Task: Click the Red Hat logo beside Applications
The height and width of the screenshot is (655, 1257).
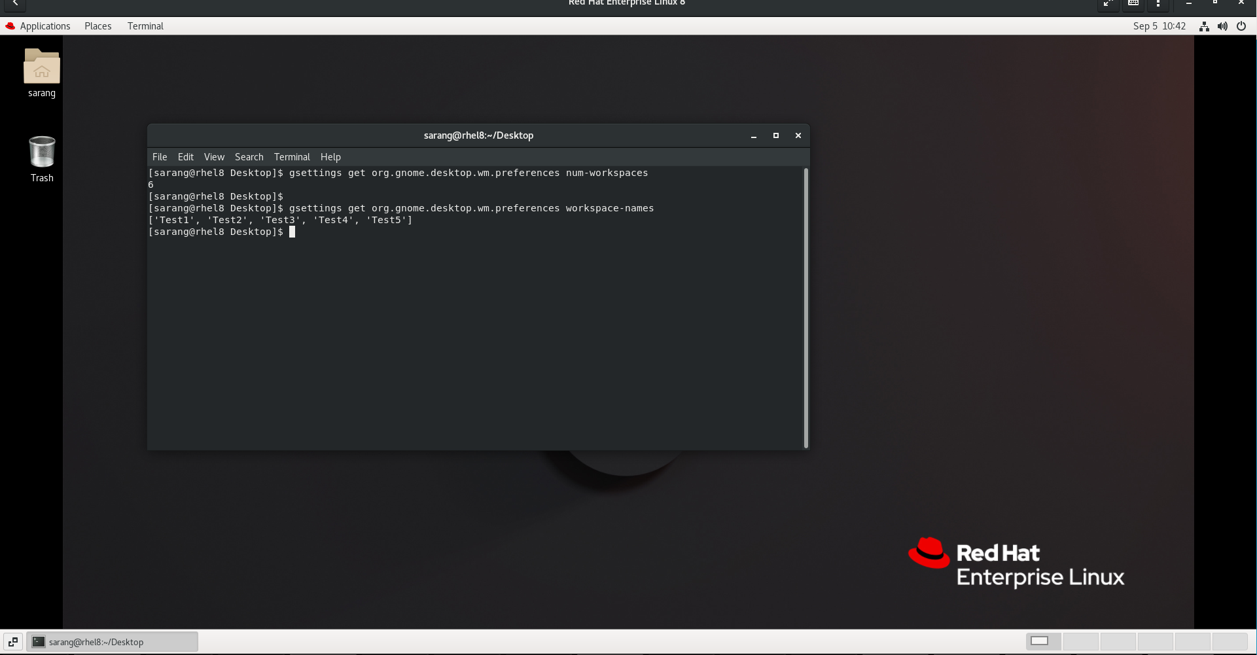Action: pos(10,26)
